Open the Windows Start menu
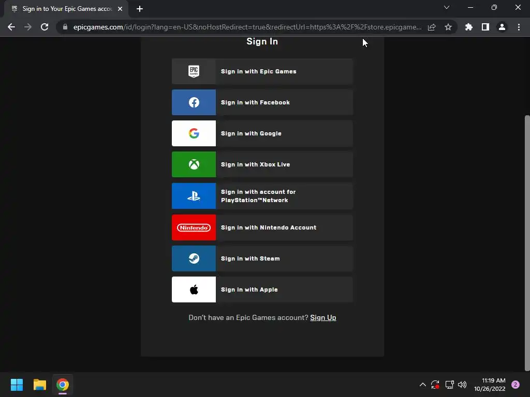Viewport: 530px width, 397px height. coord(17,385)
